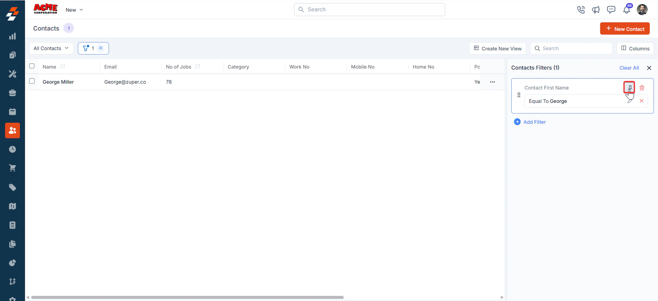Open the pie chart reports icon
The height and width of the screenshot is (301, 658).
coord(12,263)
